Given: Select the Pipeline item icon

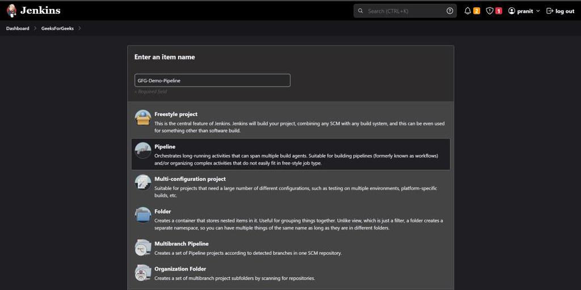Looking at the screenshot, I should pyautogui.click(x=143, y=150).
